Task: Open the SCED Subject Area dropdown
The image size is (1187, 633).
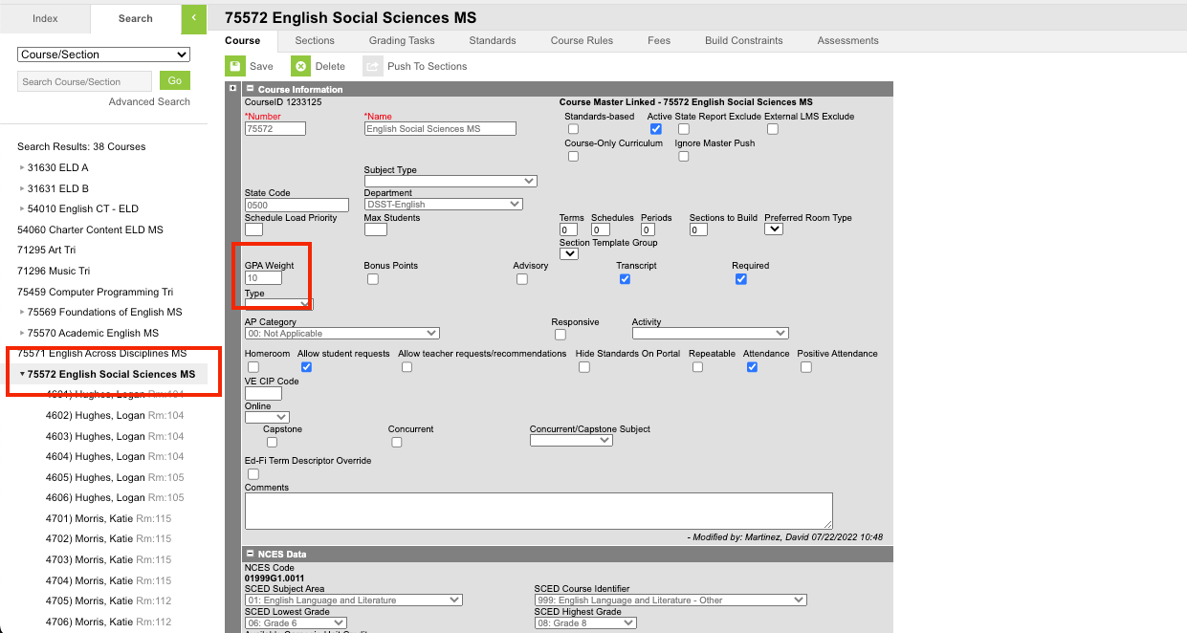Action: [x=354, y=600]
